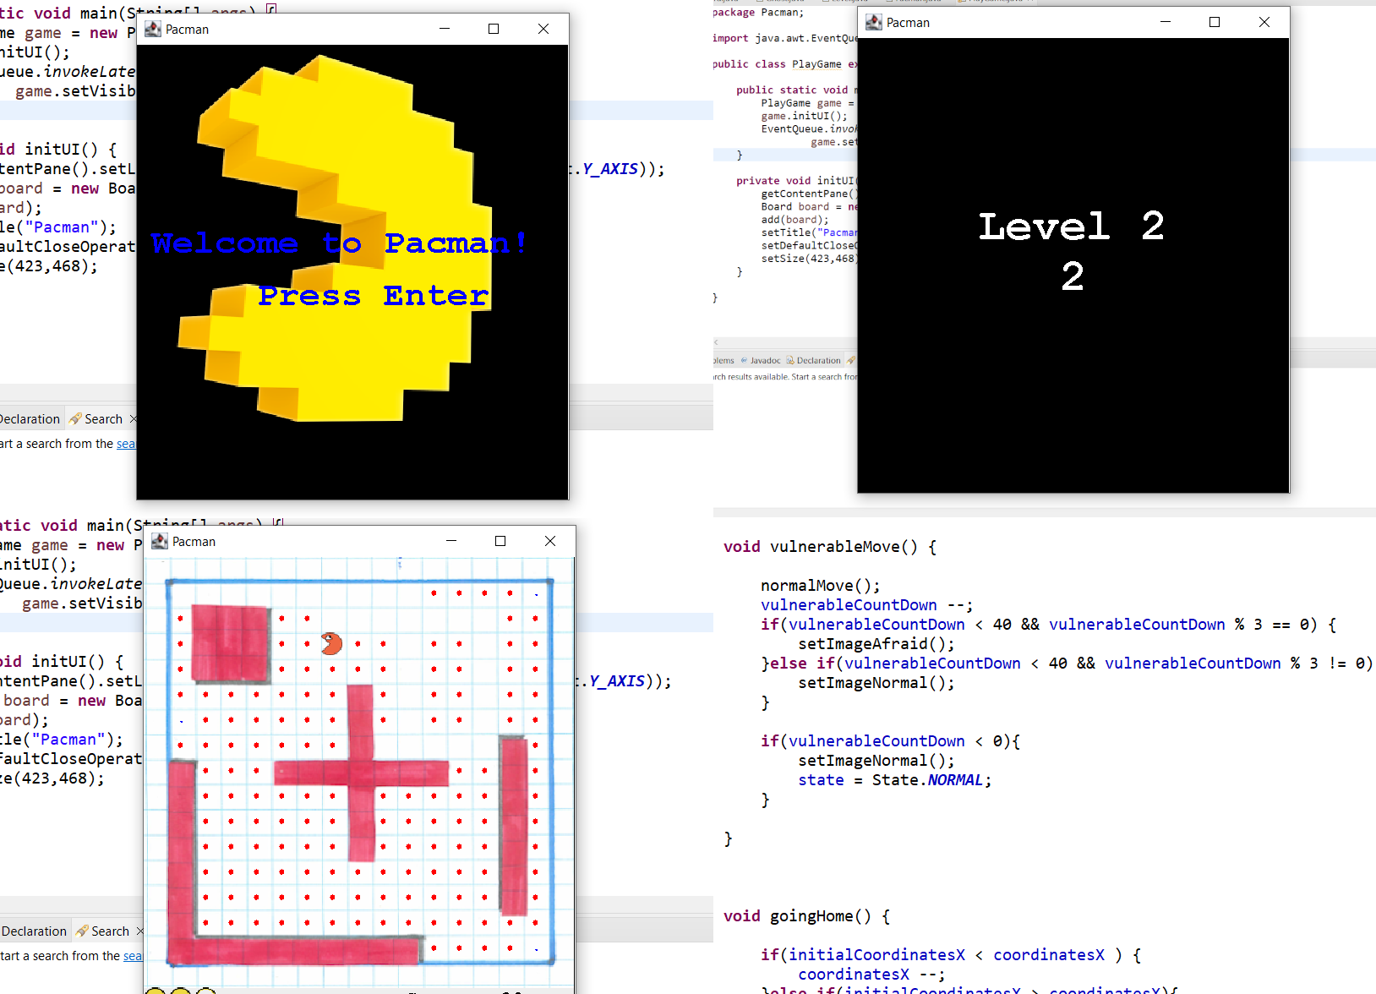Viewport: 1376px width, 994px height.
Task: Minimize the Welcome to Pacman window
Action: click(445, 29)
